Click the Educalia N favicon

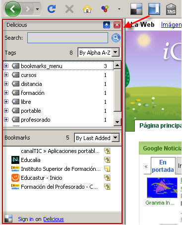click(x=15, y=160)
